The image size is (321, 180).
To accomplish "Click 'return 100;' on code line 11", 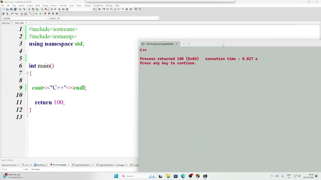I will (x=50, y=102).
